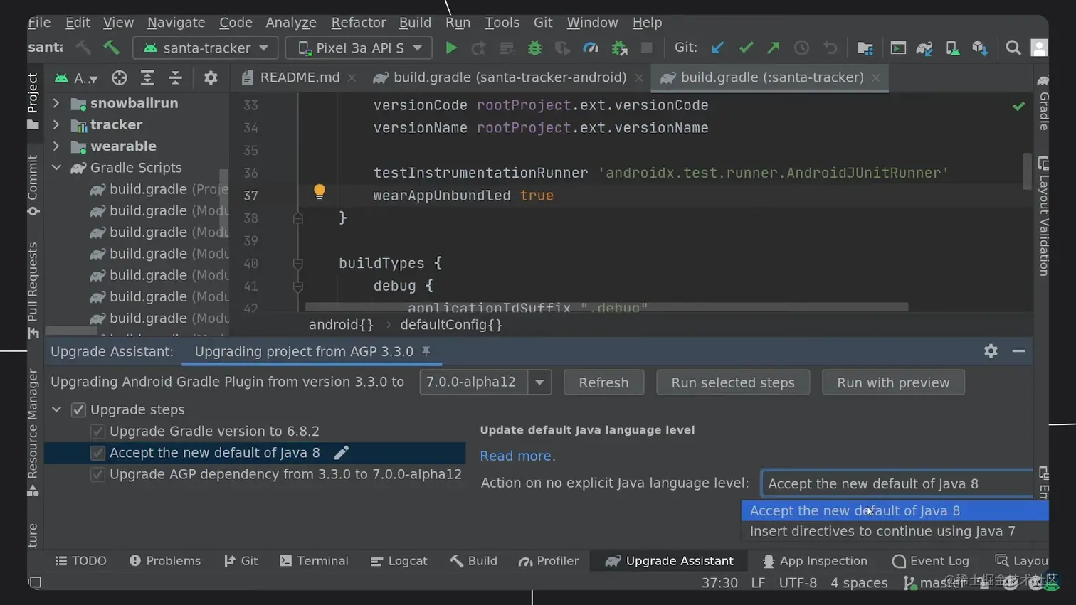The image size is (1076, 605).
Task: Click Collapse All in project panel
Action: (x=175, y=77)
